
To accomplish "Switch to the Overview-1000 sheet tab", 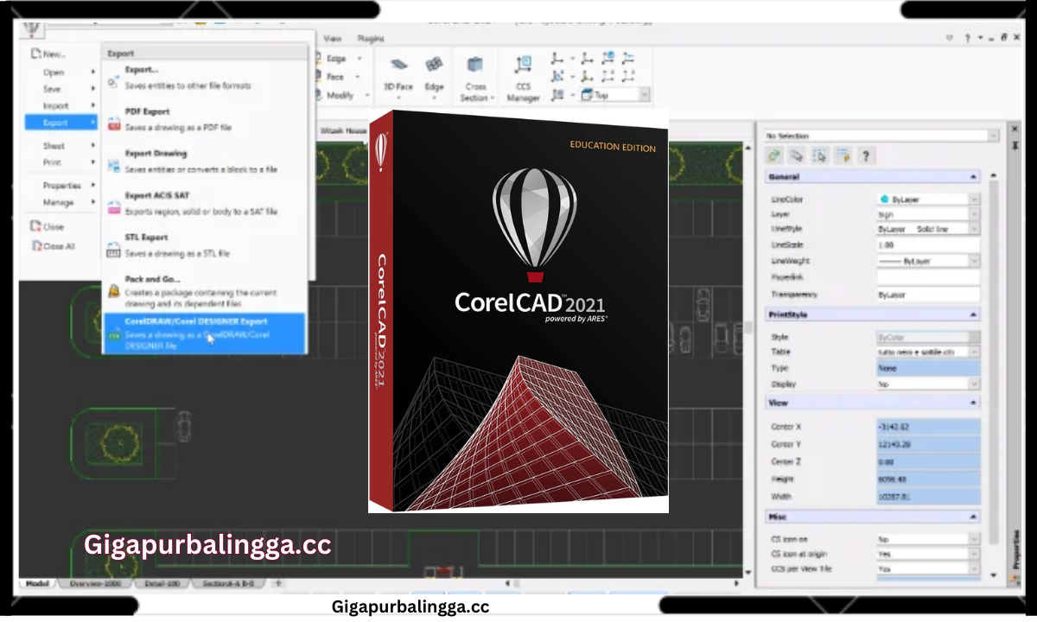I will point(94,583).
